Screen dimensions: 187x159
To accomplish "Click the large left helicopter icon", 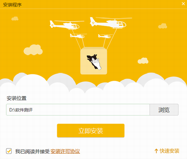I will click(66, 25).
